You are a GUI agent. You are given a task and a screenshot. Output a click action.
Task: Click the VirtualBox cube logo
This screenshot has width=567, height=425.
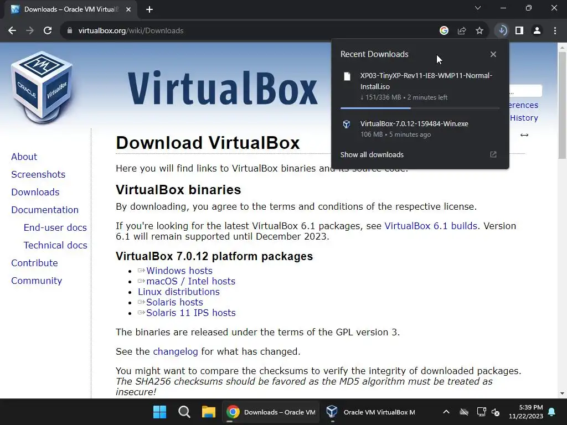pos(42,87)
